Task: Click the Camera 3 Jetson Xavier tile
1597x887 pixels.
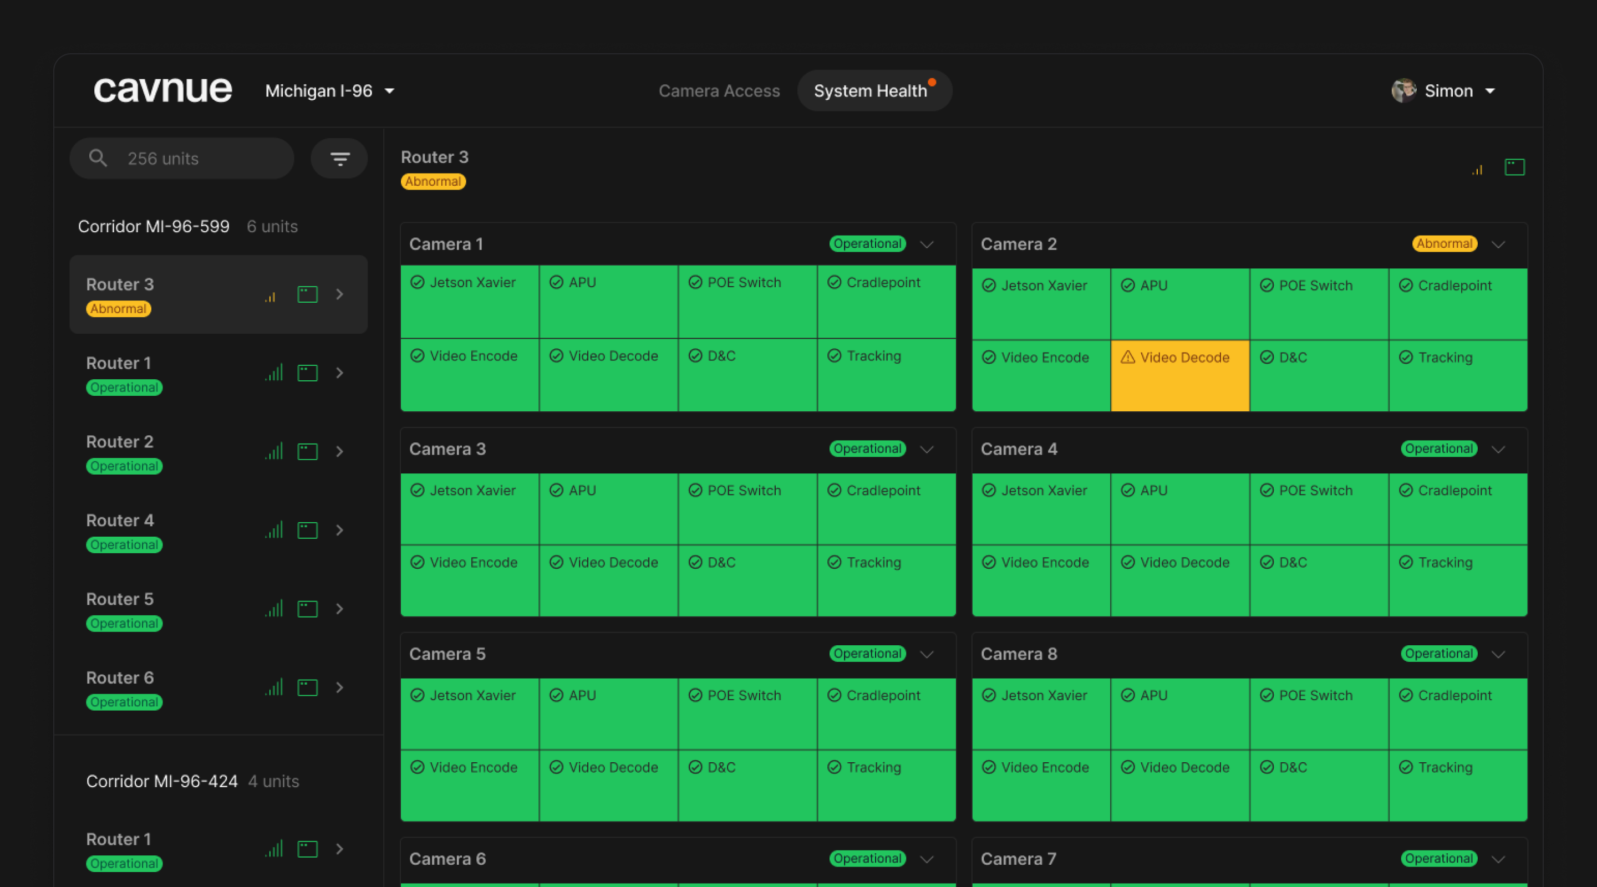Action: [x=469, y=509]
